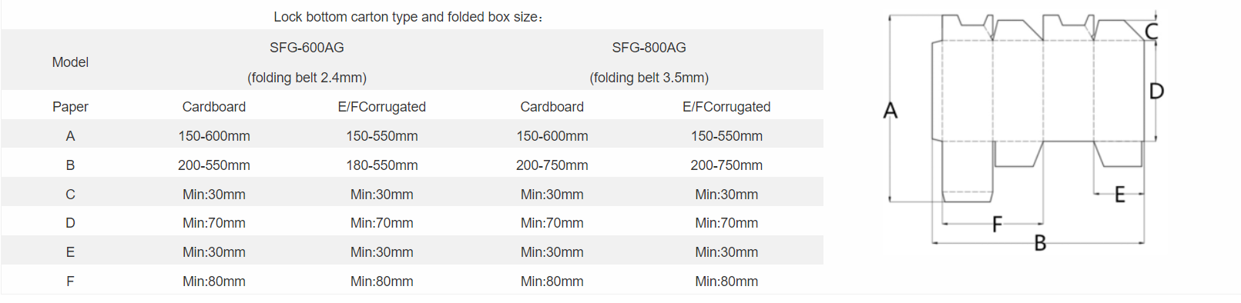Click label A on the carton diagram
Screen dimensions: 1241x303
point(891,110)
